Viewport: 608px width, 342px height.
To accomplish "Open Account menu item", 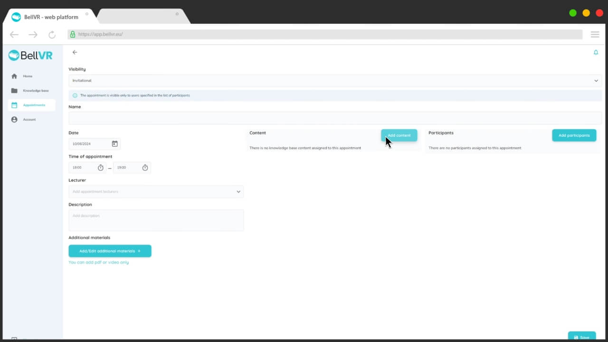I will (31, 120).
